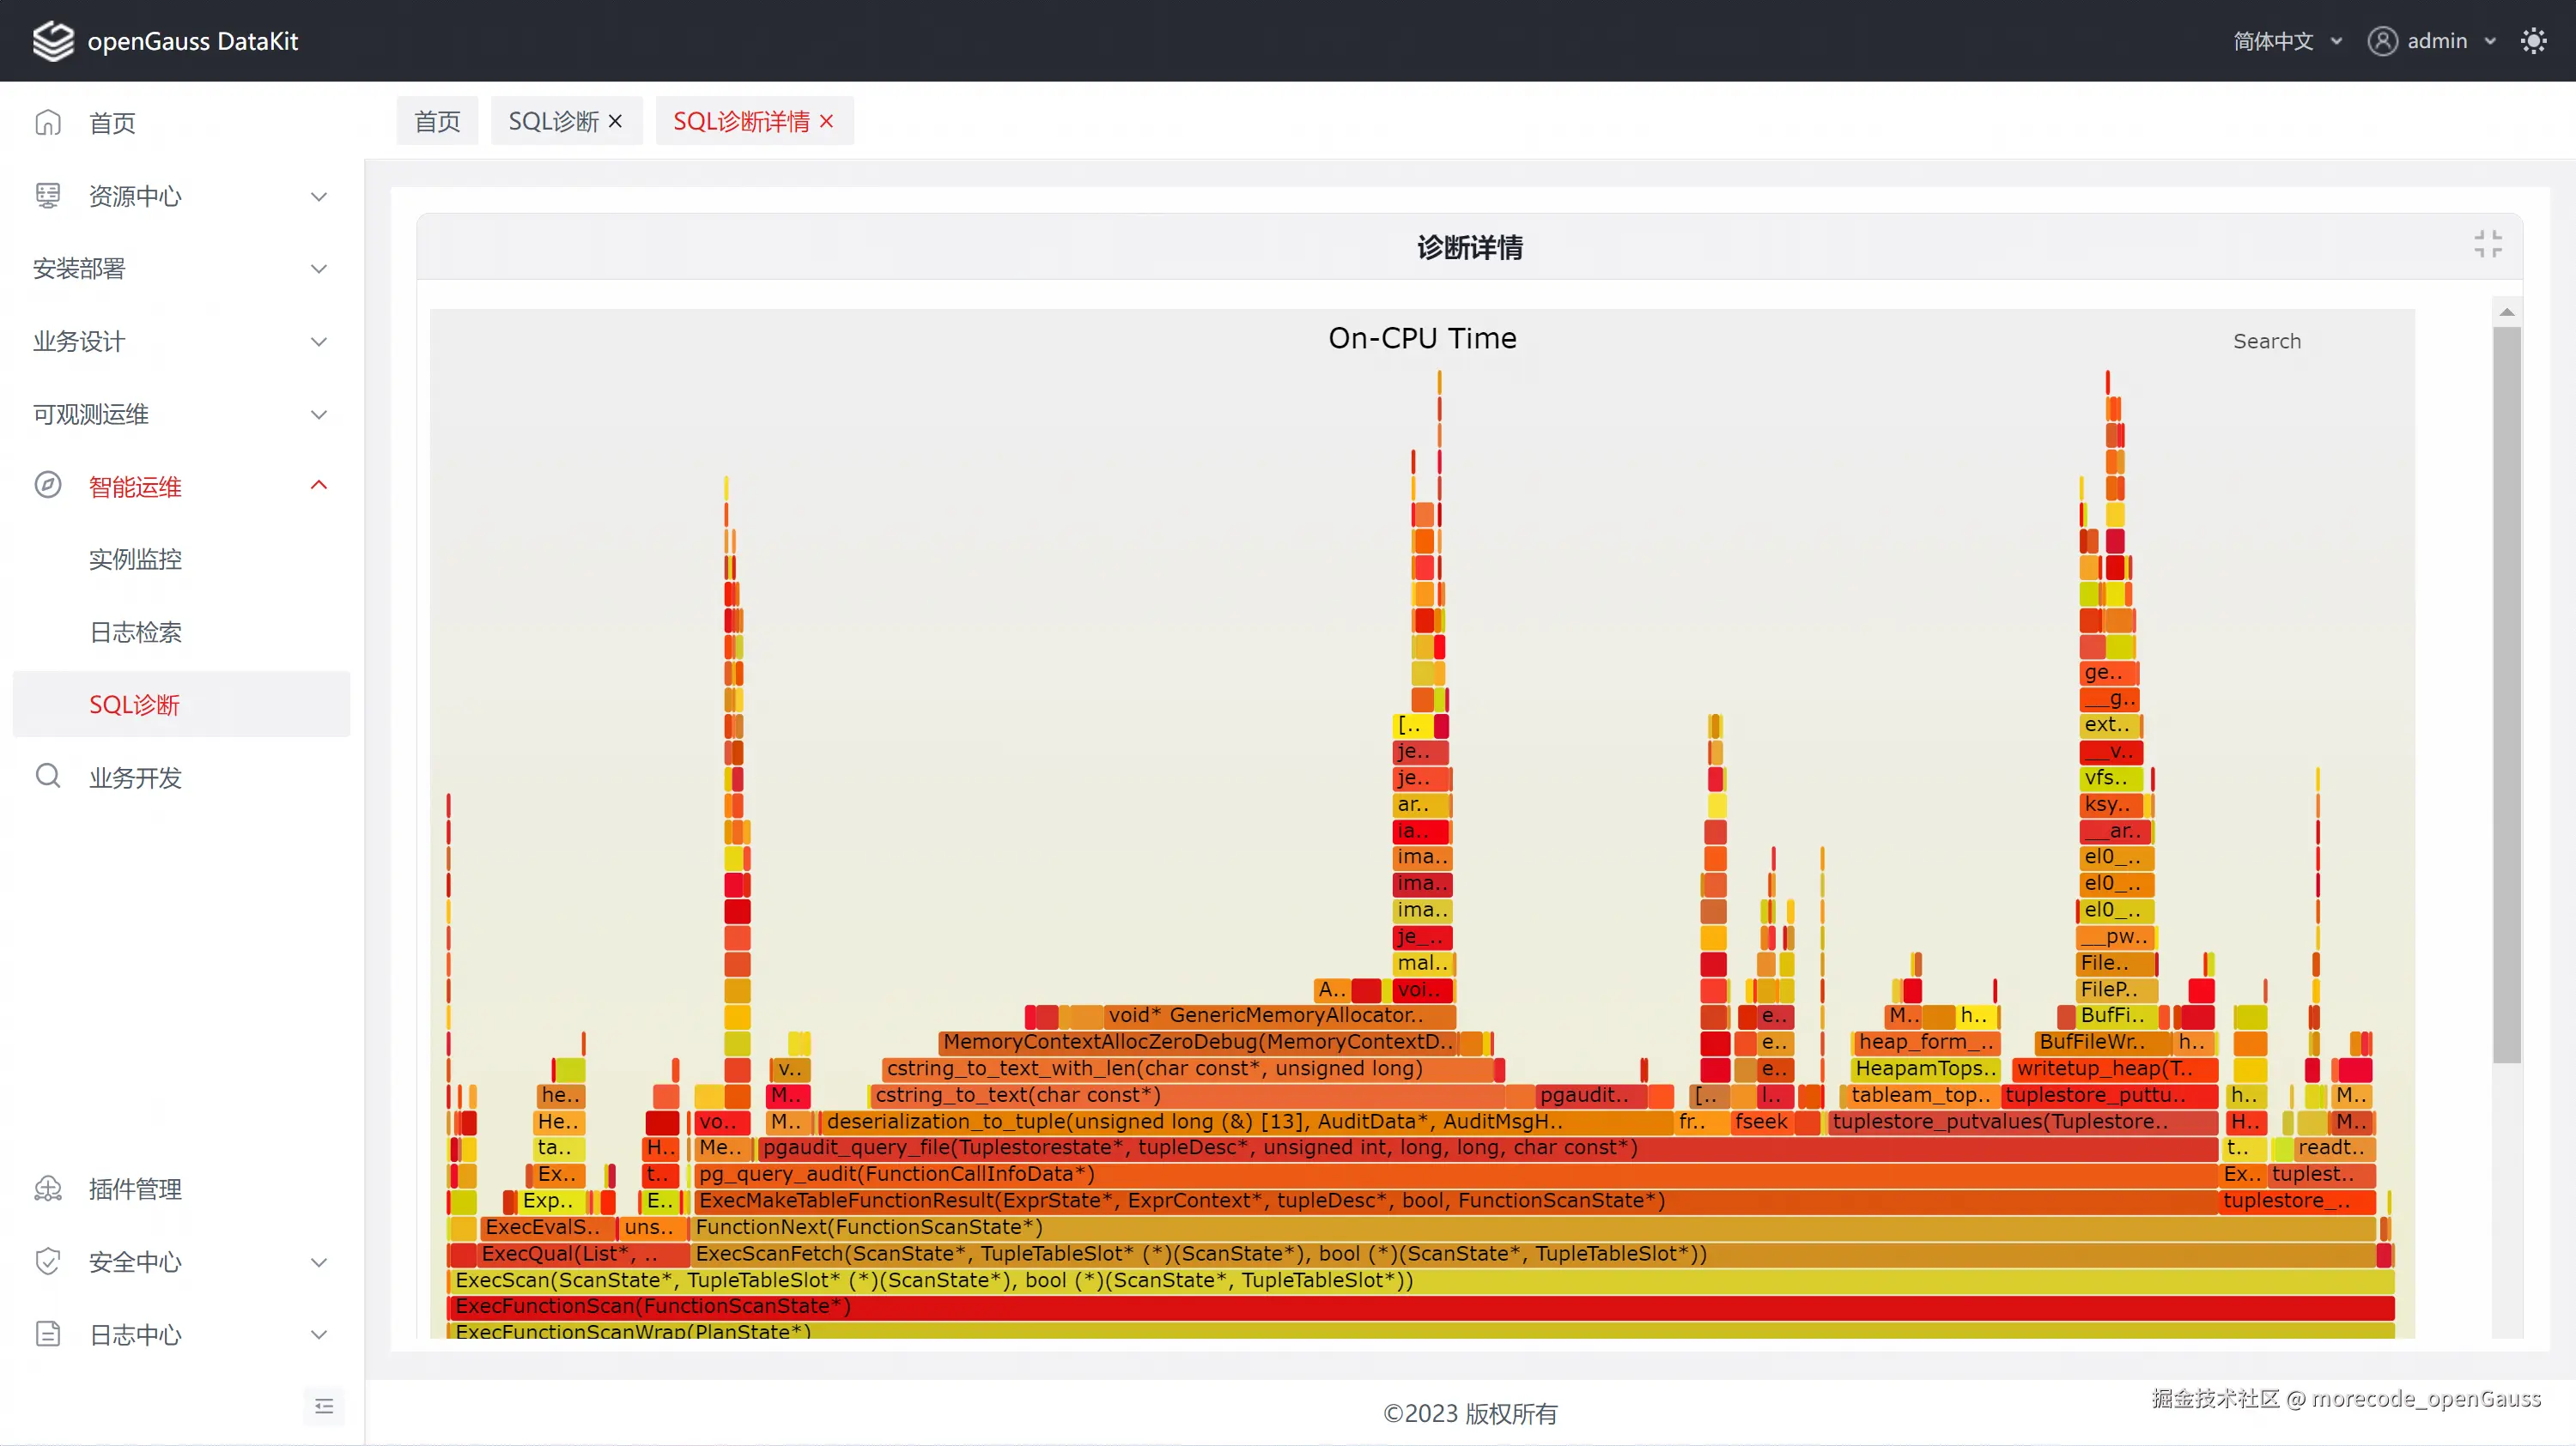Click the openGauss DataKit logo icon
The image size is (2576, 1446).
(x=53, y=41)
